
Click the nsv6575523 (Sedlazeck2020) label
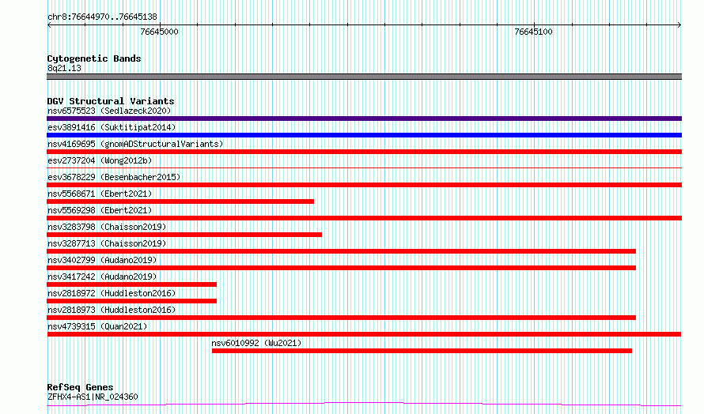pyautogui.click(x=109, y=111)
